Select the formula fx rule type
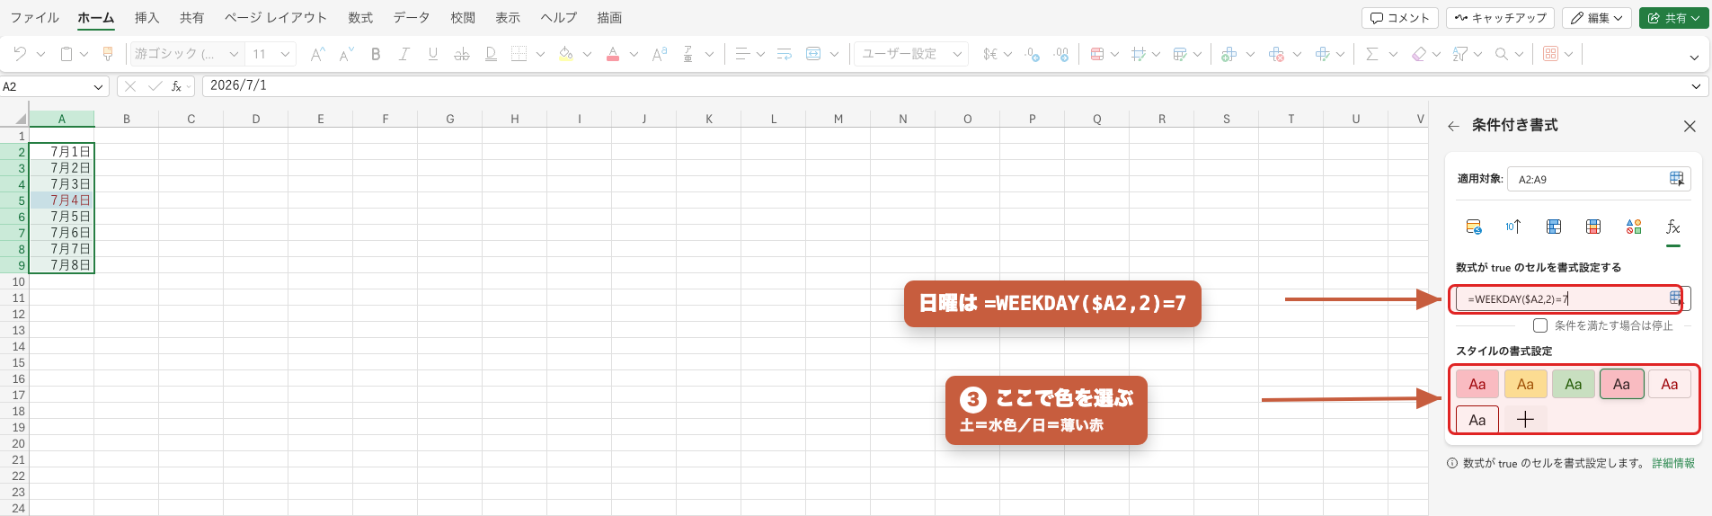1712x516 pixels. click(1673, 227)
